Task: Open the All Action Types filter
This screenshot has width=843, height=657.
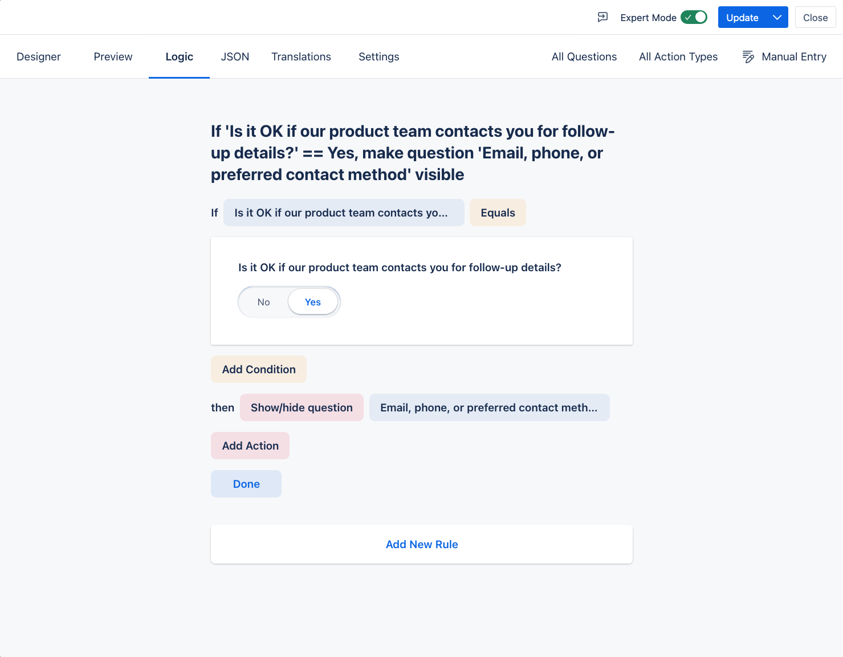Action: pos(678,57)
